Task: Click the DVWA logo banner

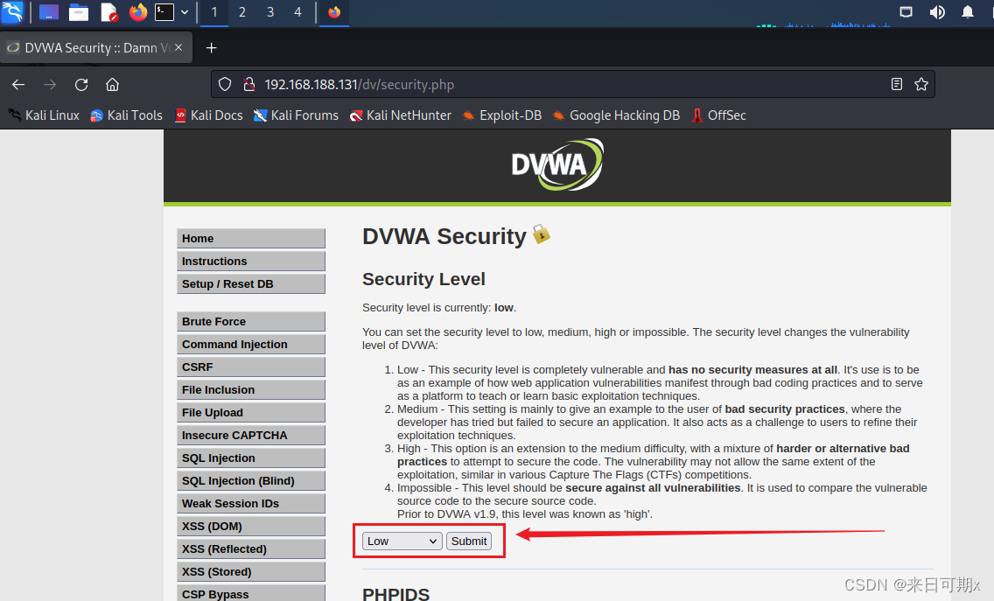Action: pyautogui.click(x=557, y=164)
